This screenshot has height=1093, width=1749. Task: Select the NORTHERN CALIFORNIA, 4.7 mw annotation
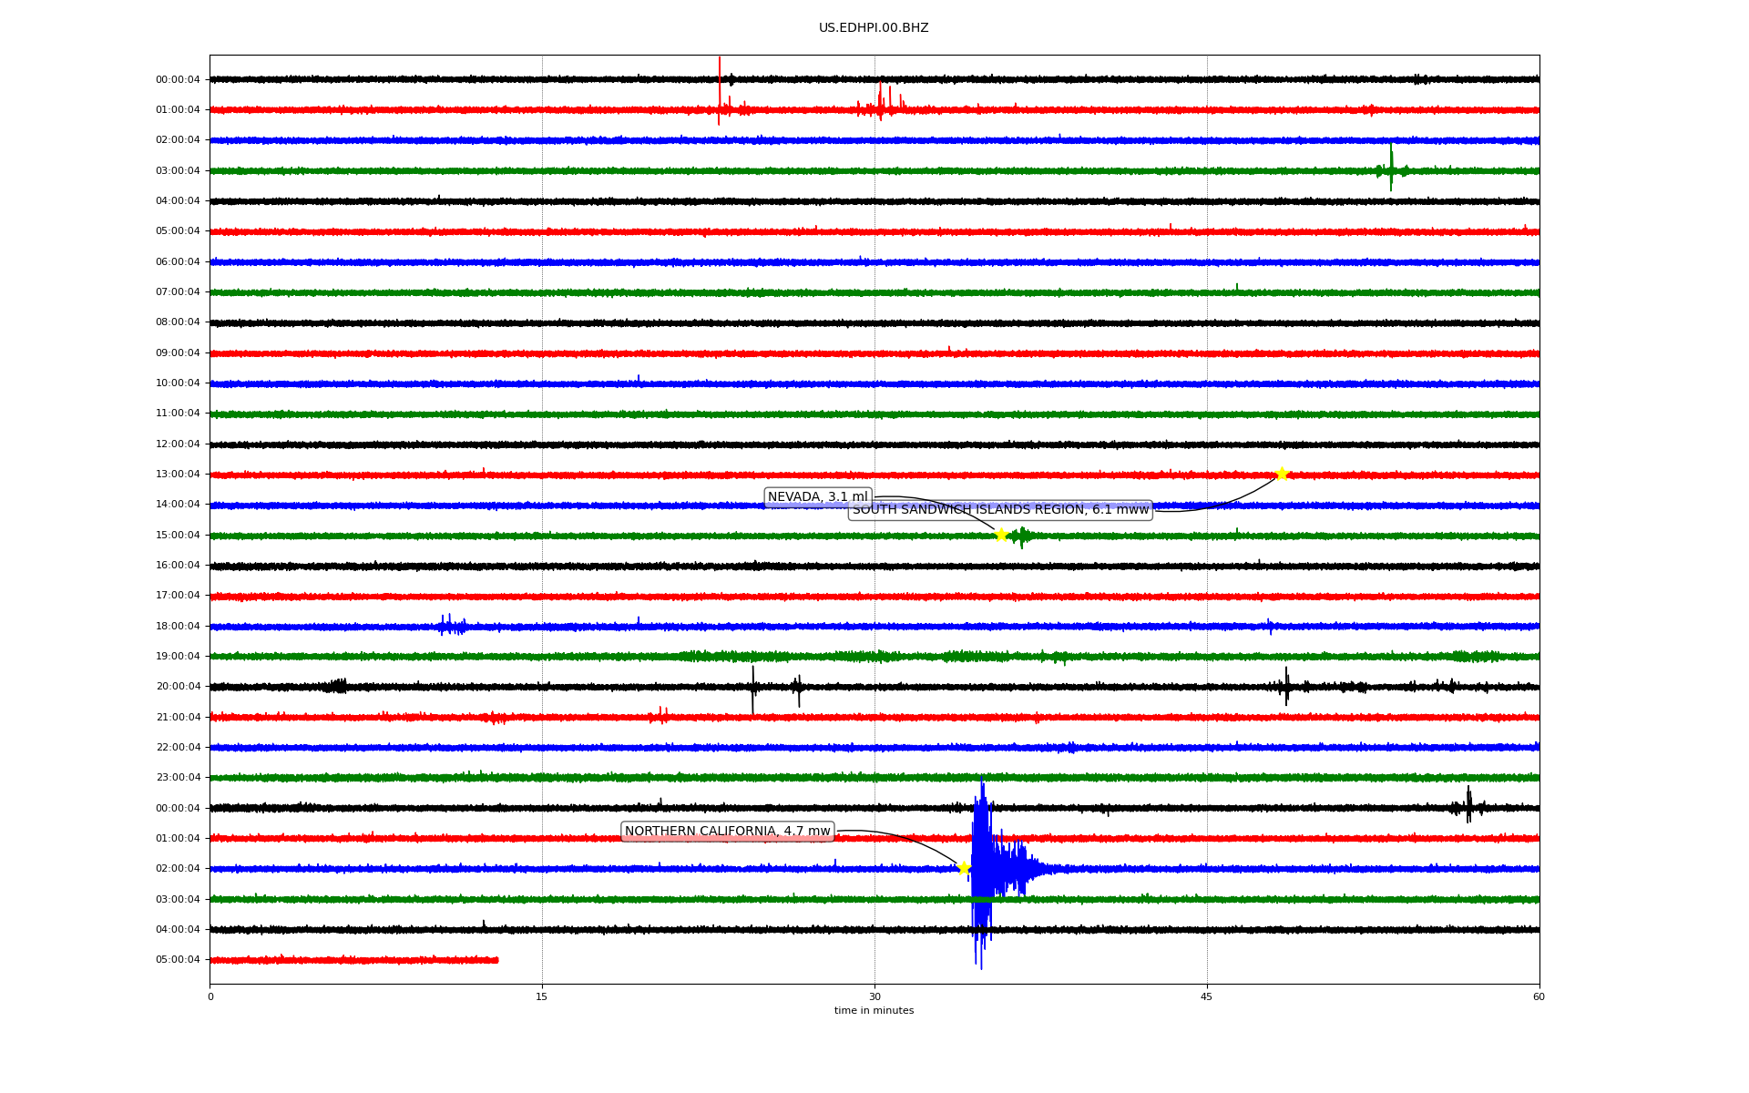coord(727,832)
